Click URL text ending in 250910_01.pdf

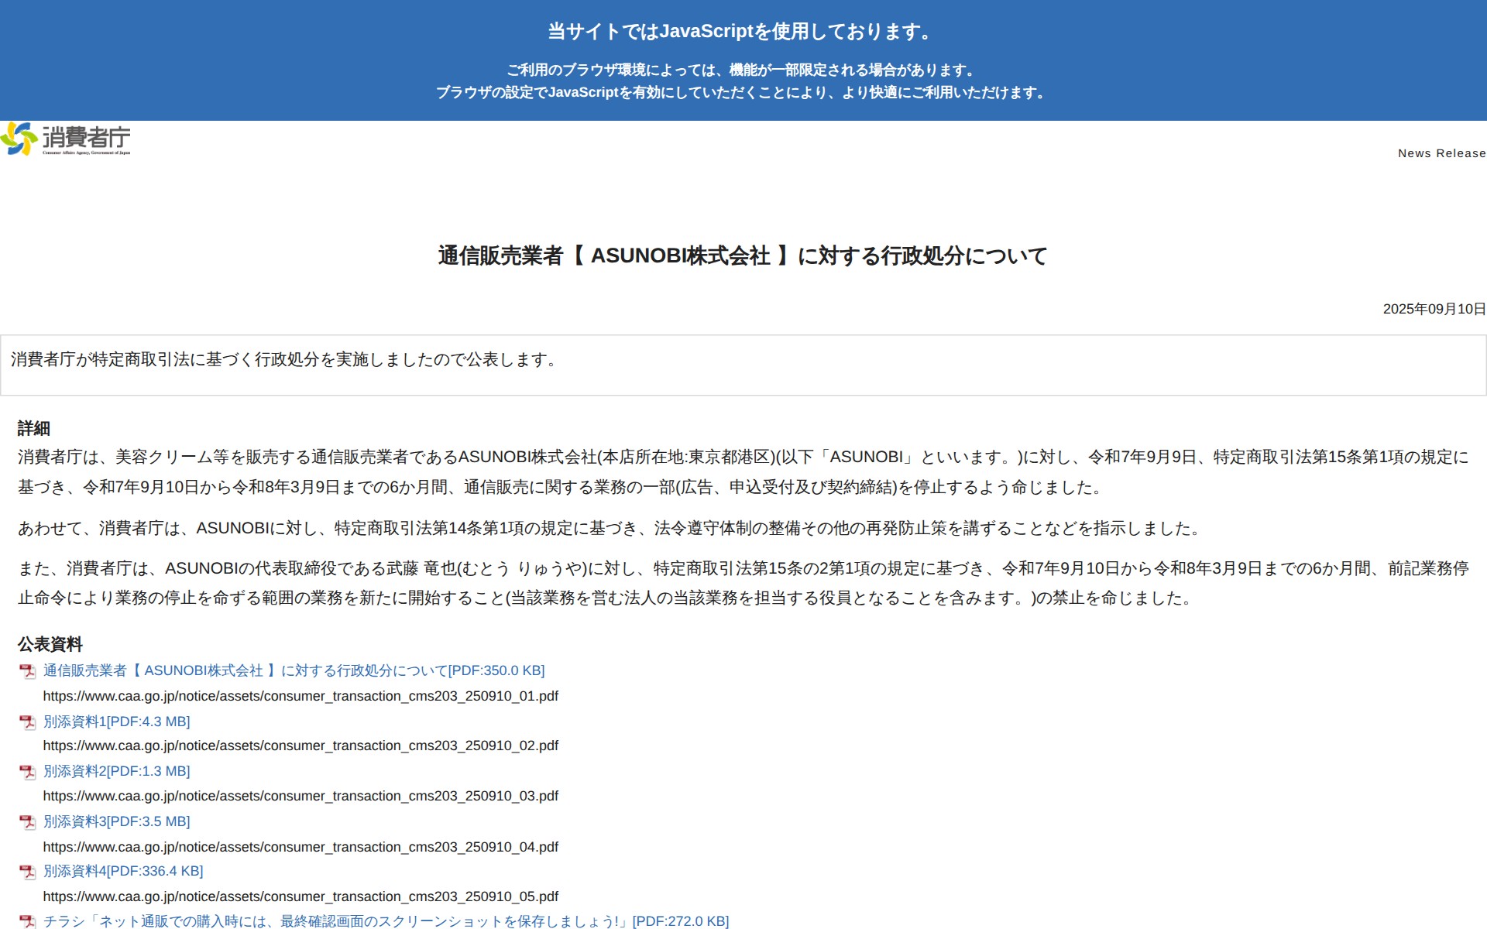click(x=300, y=696)
